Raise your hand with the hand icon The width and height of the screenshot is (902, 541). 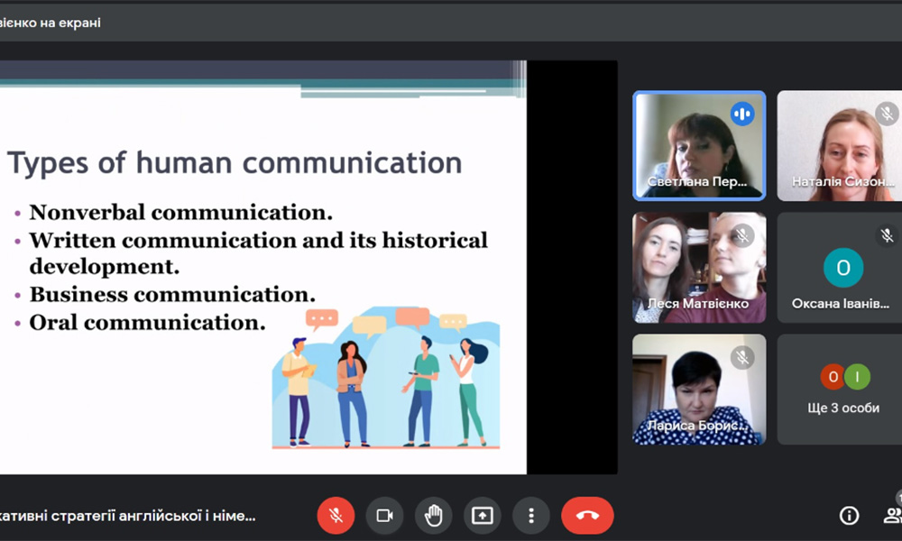pos(433,516)
